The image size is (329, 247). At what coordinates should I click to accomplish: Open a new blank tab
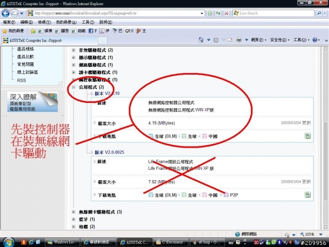[102, 41]
